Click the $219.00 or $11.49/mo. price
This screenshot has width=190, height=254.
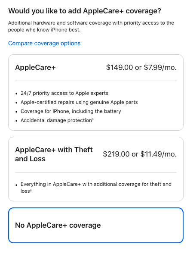point(140,154)
